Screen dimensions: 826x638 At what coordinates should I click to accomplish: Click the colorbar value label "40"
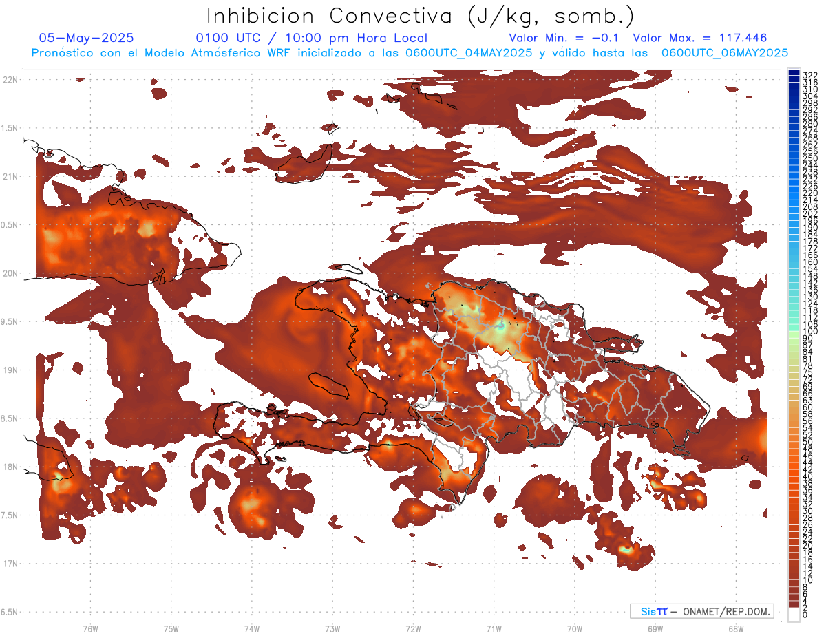click(807, 476)
